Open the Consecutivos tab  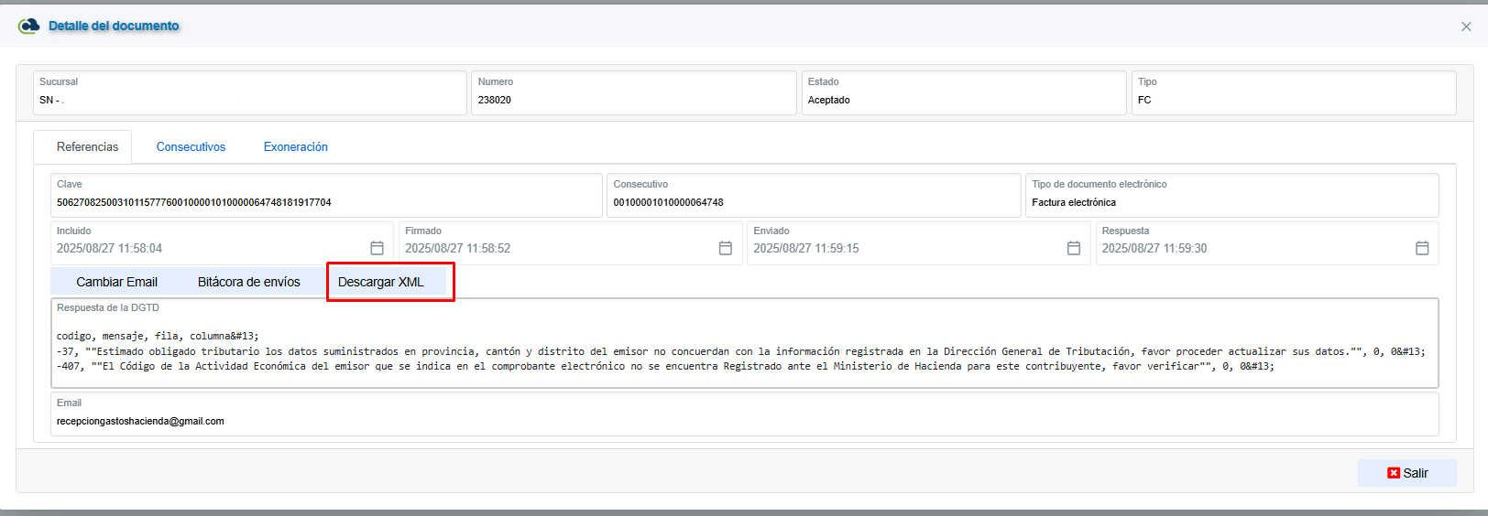point(191,146)
